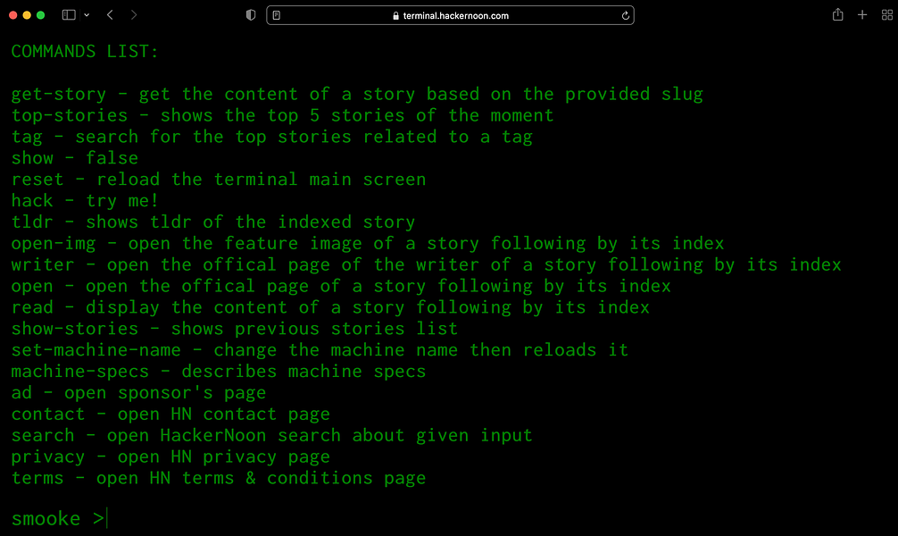Maximize the window with green button
Image resolution: width=898 pixels, height=536 pixels.
(x=41, y=15)
